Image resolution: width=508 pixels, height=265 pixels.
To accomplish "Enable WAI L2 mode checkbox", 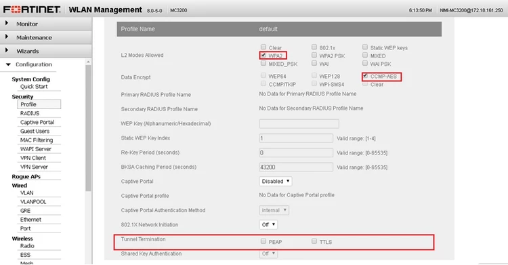I will tap(314, 63).
